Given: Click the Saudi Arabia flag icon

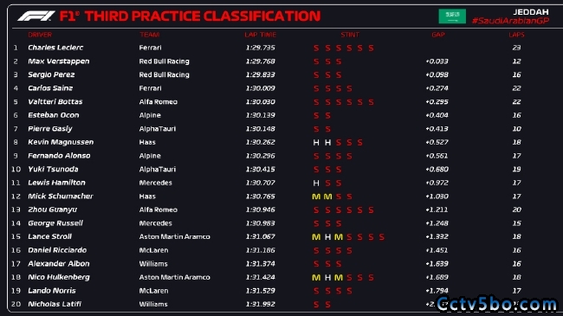Looking at the screenshot, I should tap(452, 16).
